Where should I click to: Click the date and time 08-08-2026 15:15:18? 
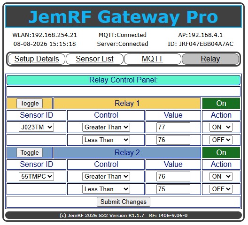point(45,44)
